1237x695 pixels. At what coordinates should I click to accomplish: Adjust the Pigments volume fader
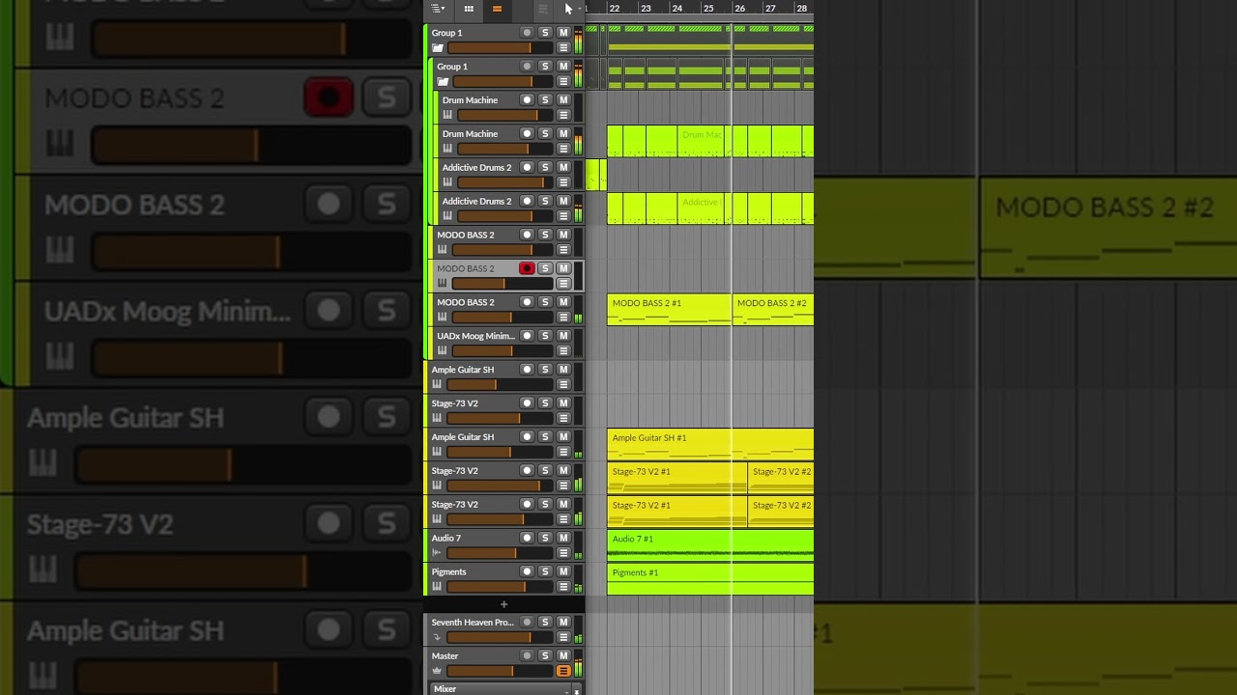(x=500, y=587)
